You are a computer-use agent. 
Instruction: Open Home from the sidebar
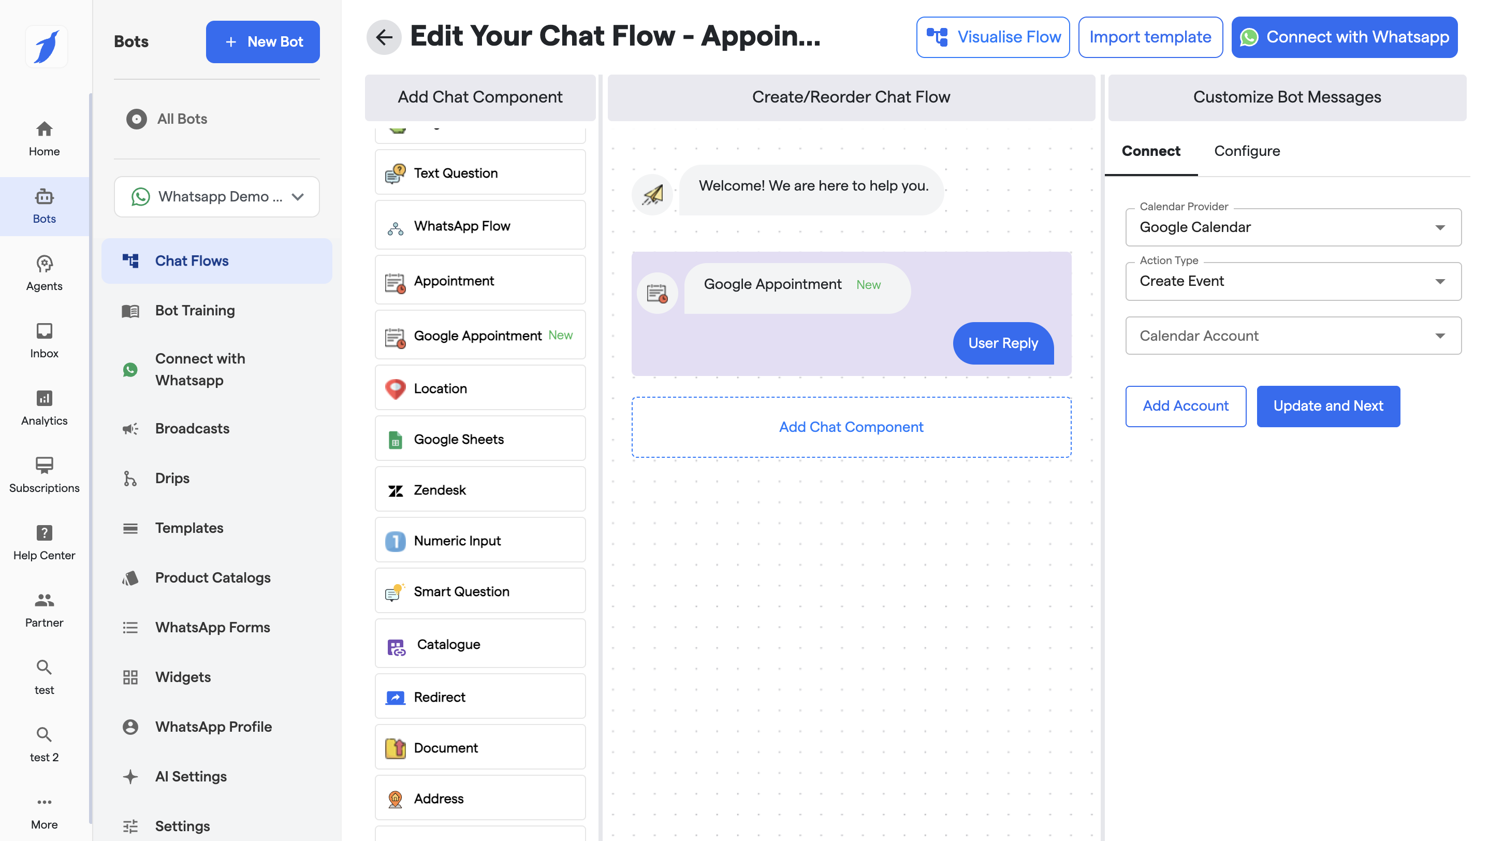(44, 138)
